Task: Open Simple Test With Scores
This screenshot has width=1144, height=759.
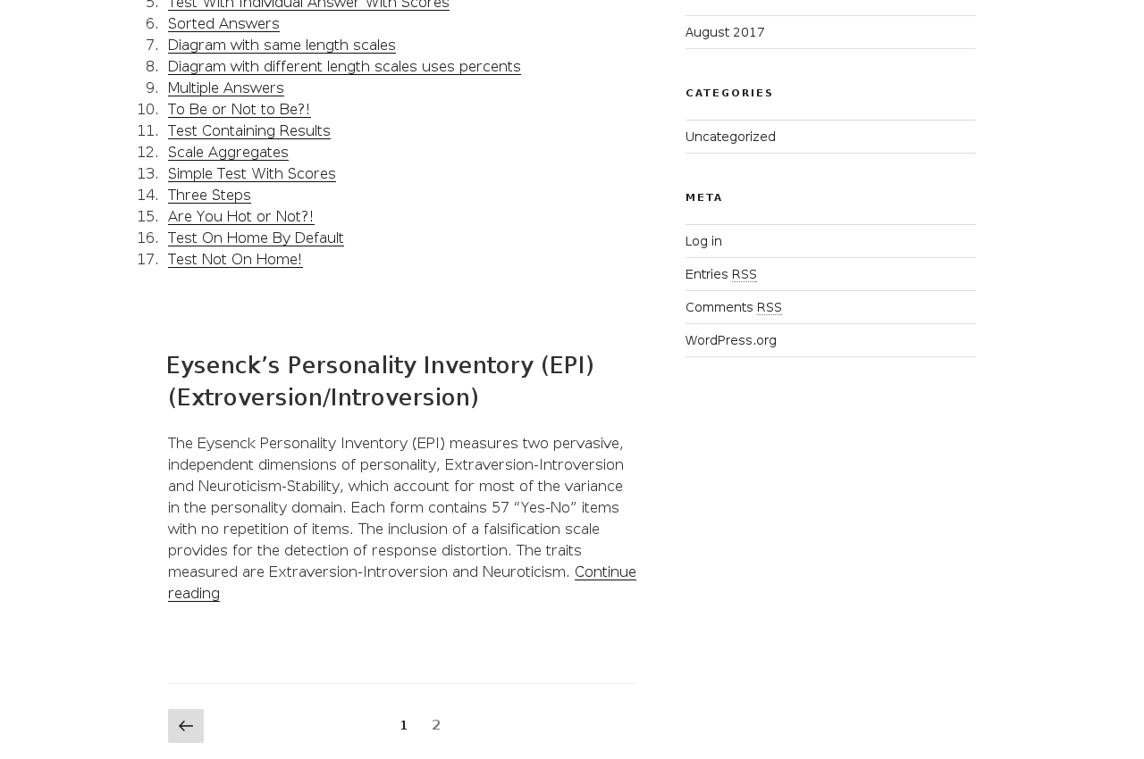Action: pos(251,173)
